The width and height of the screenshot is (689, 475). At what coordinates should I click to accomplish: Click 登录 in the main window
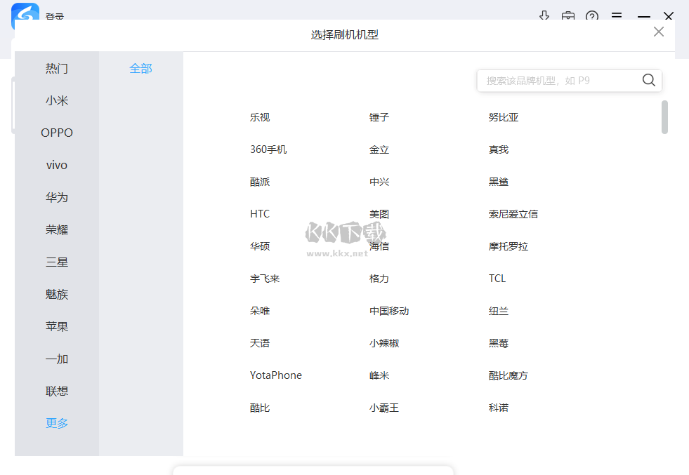[55, 16]
